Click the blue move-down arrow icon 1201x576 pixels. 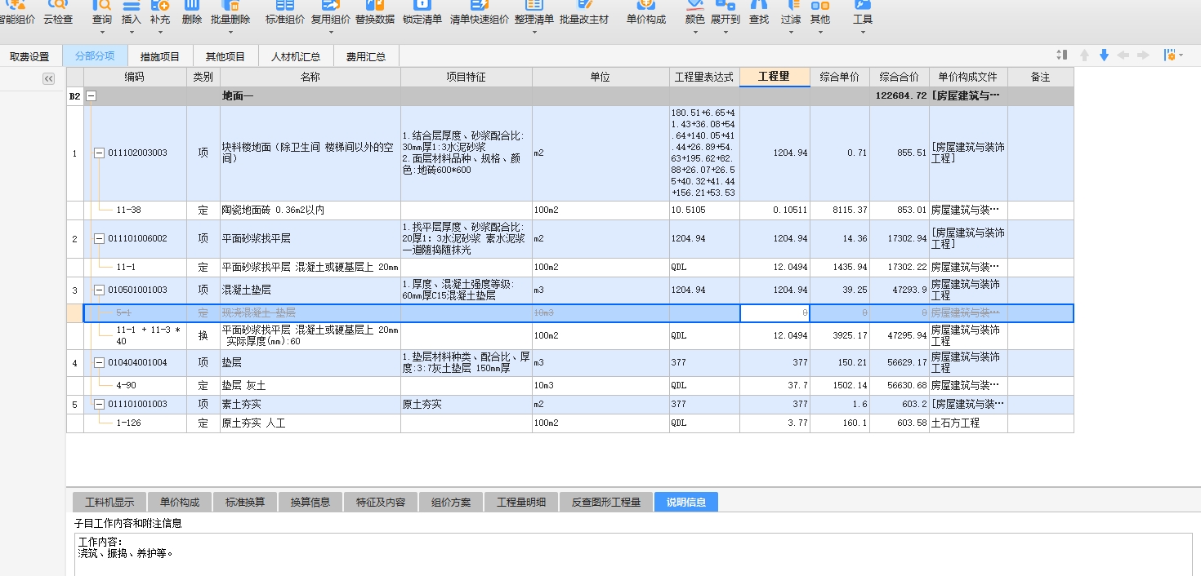point(1104,55)
